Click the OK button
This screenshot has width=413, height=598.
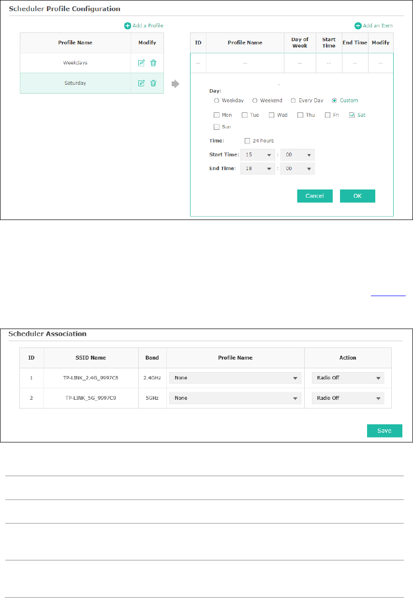tap(357, 196)
